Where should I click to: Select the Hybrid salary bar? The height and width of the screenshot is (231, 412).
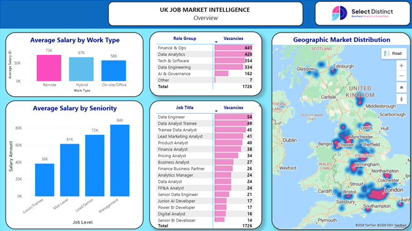[x=81, y=69]
